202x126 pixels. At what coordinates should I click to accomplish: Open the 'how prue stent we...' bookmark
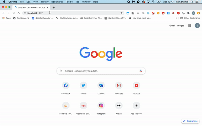click(140, 18)
